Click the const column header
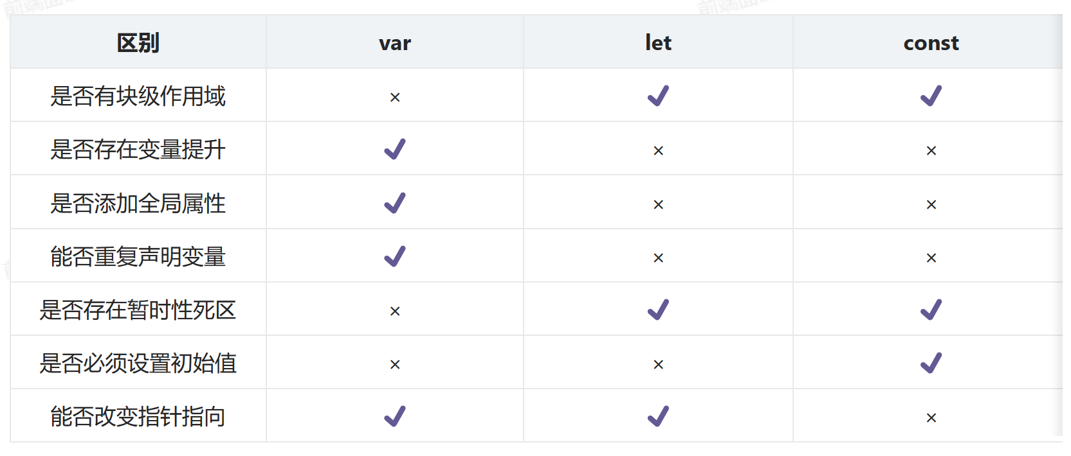The width and height of the screenshot is (1071, 456). [x=931, y=43]
